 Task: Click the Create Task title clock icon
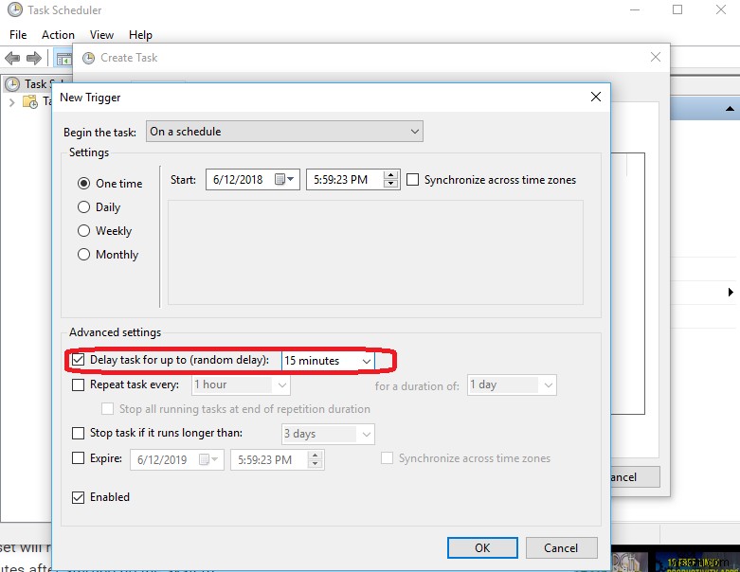[88, 58]
